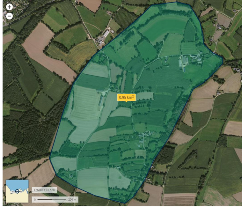Zoom in with the plus button
The image size is (242, 207).
pos(9,7)
